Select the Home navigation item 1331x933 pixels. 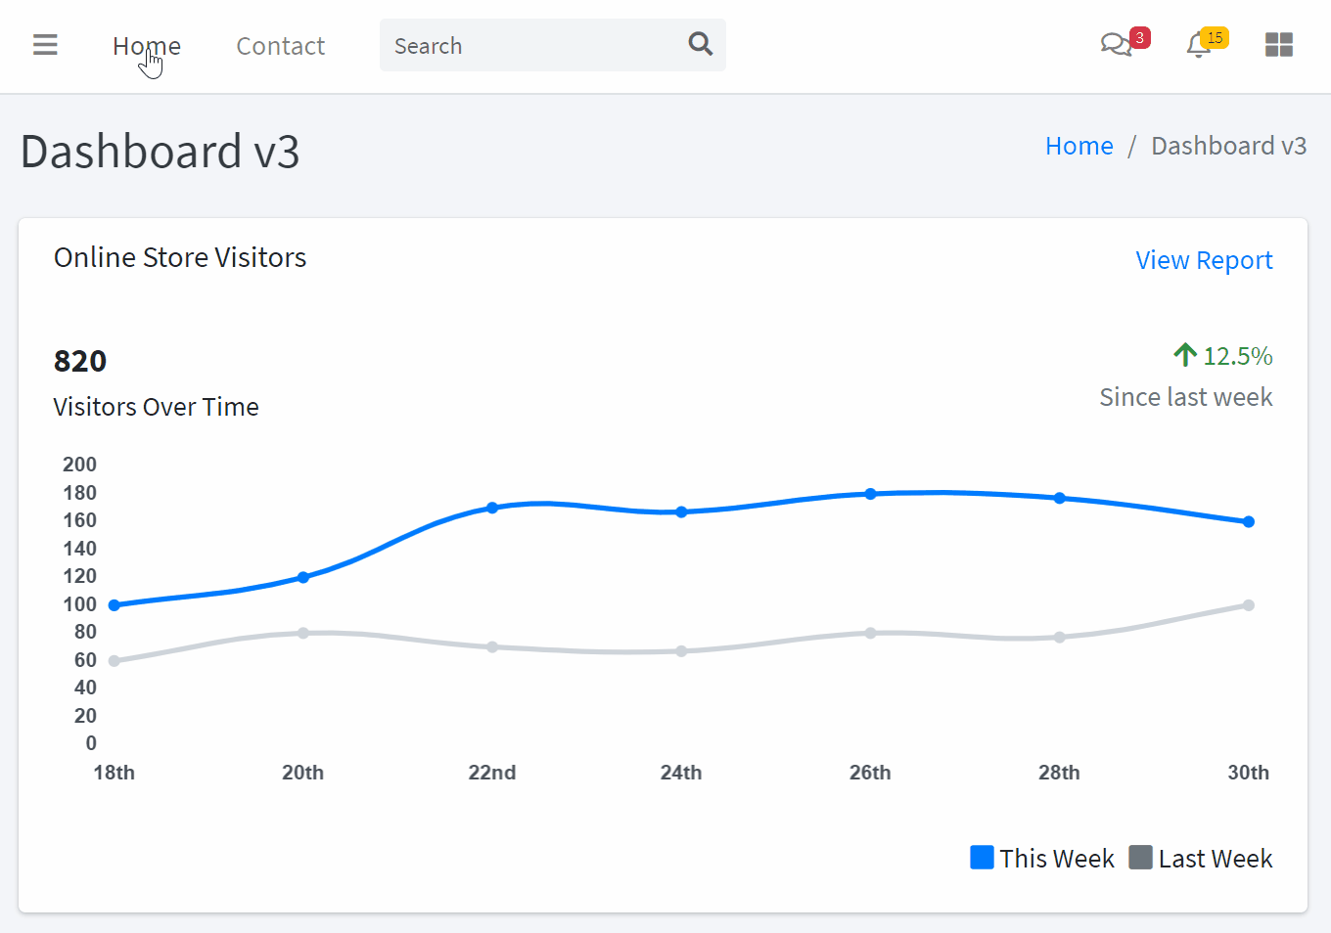[147, 45]
